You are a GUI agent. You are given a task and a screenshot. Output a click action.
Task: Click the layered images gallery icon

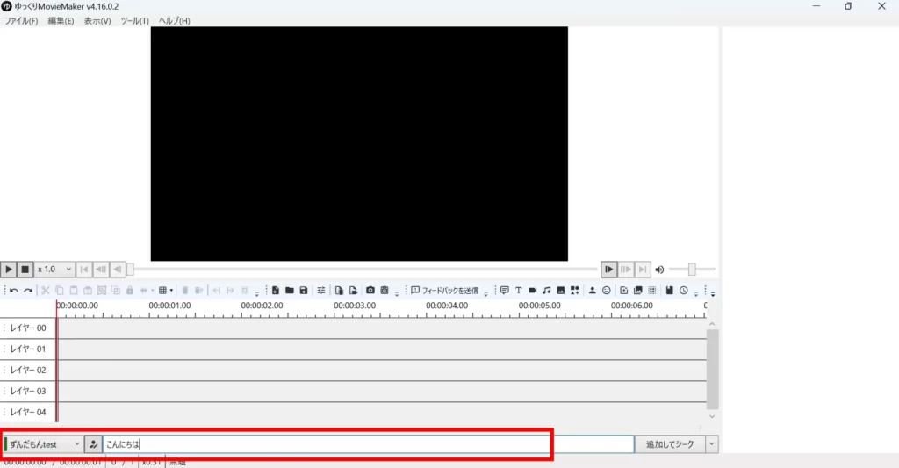coord(637,291)
